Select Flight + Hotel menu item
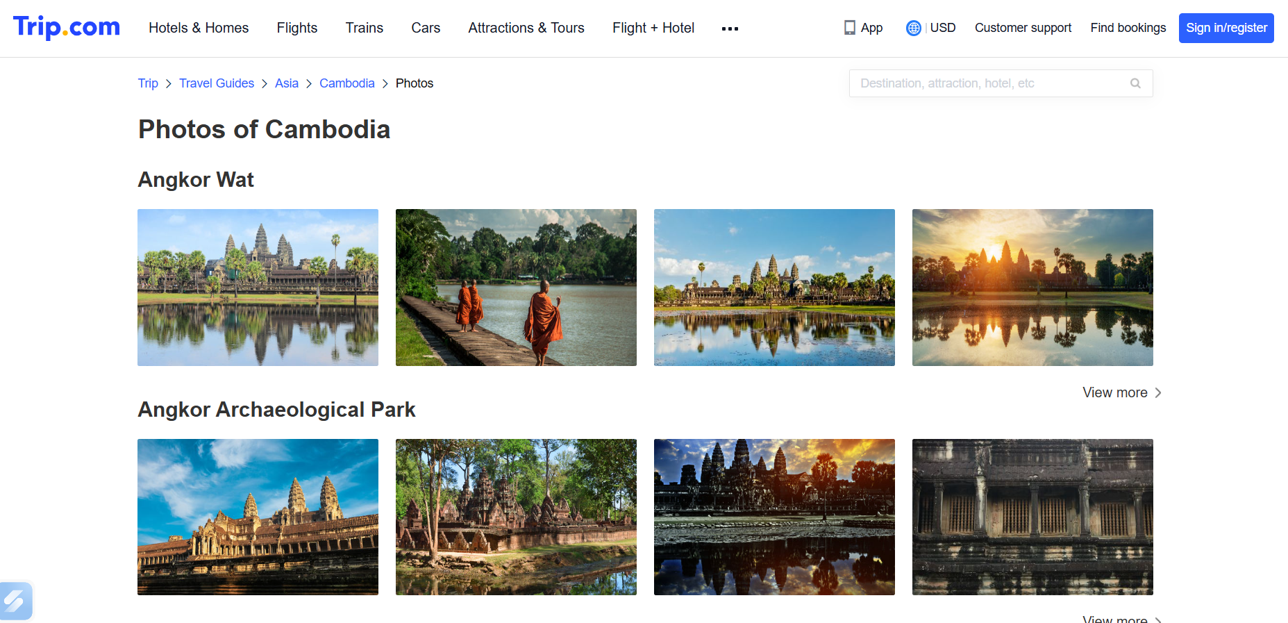 [653, 28]
